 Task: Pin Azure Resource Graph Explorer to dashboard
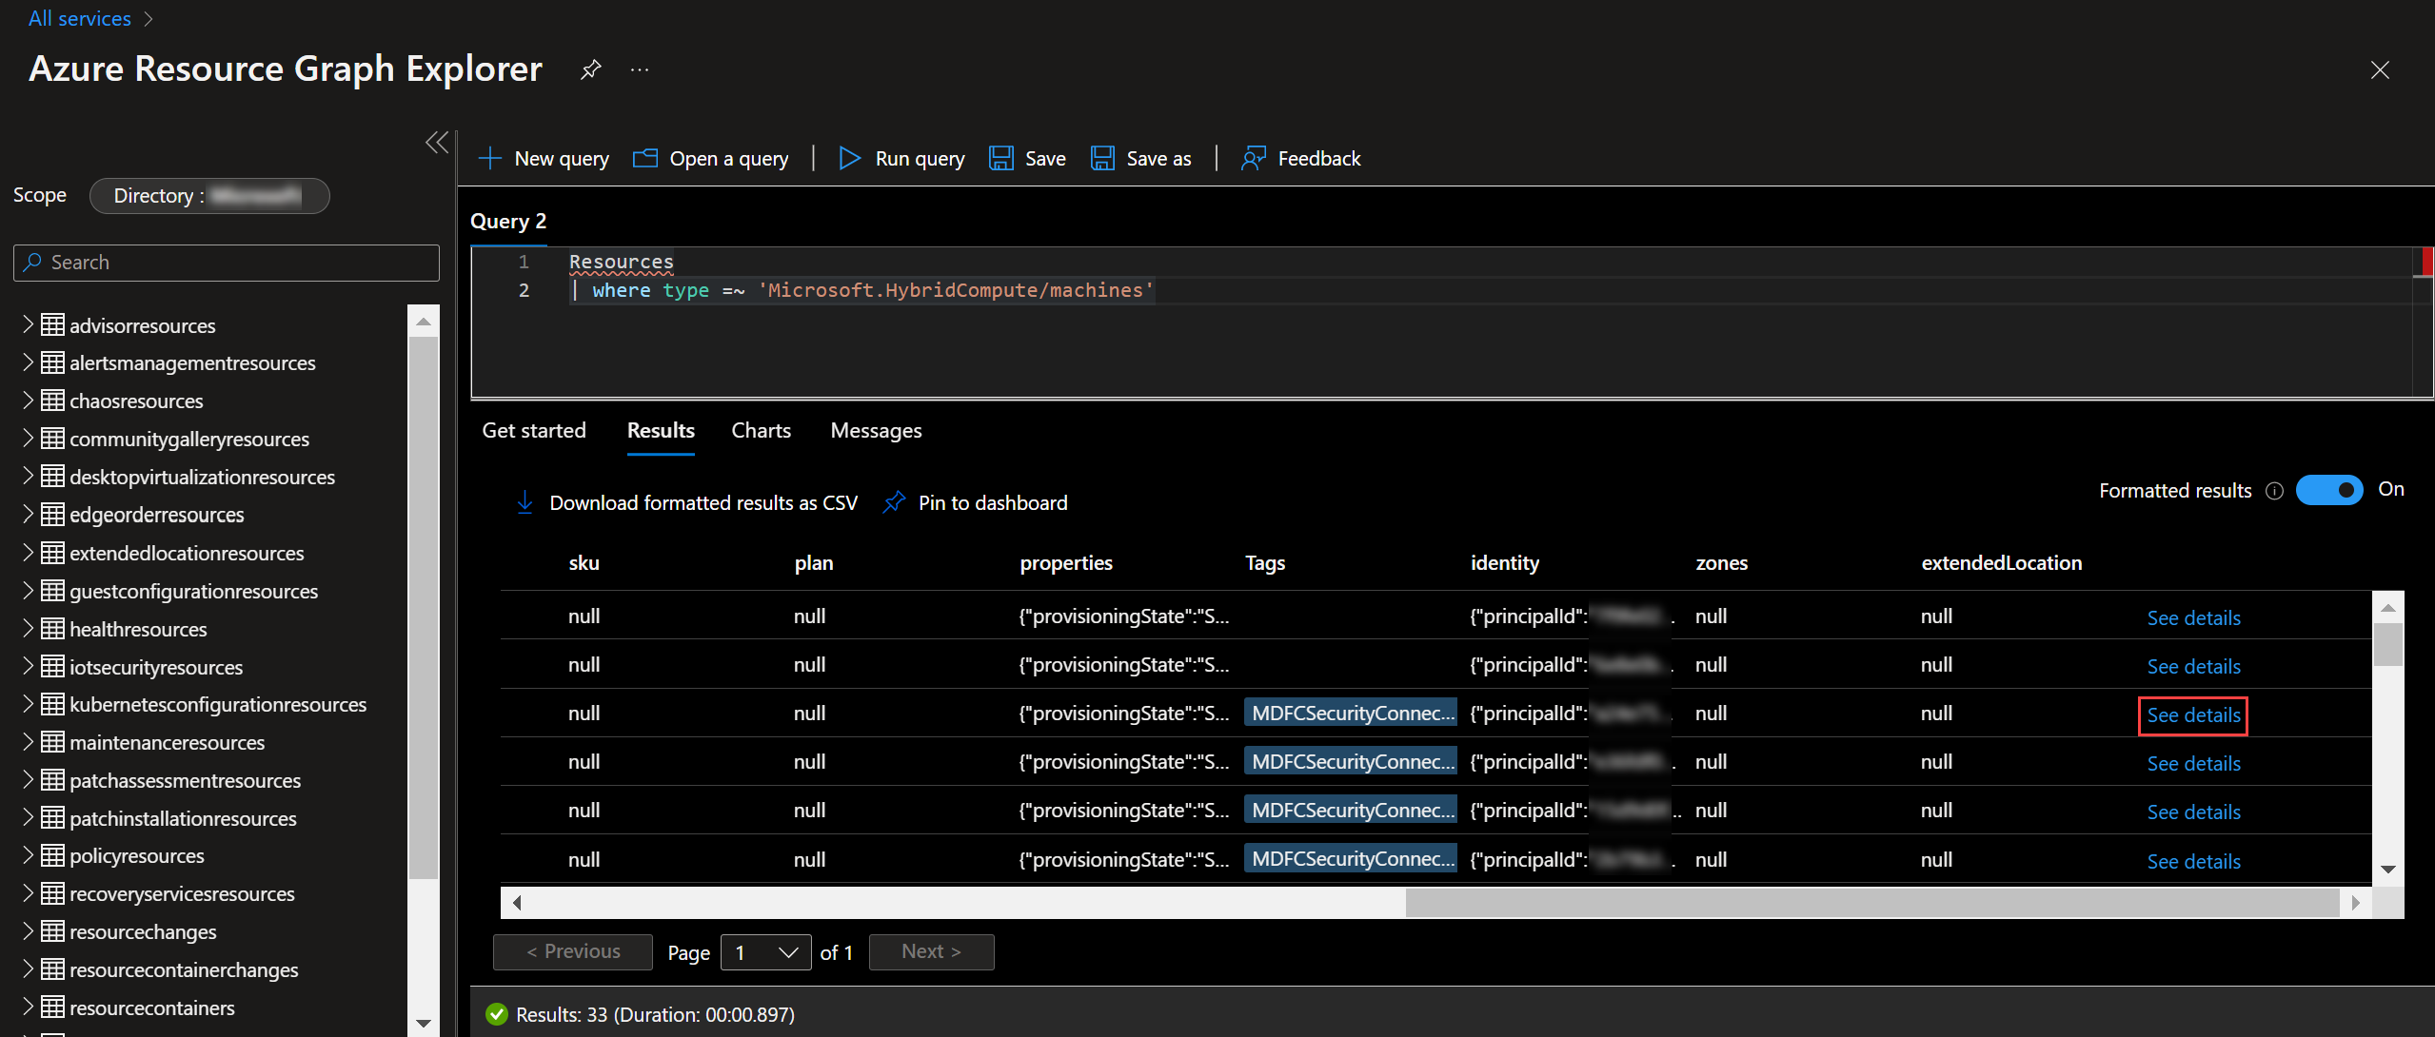pyautogui.click(x=590, y=69)
